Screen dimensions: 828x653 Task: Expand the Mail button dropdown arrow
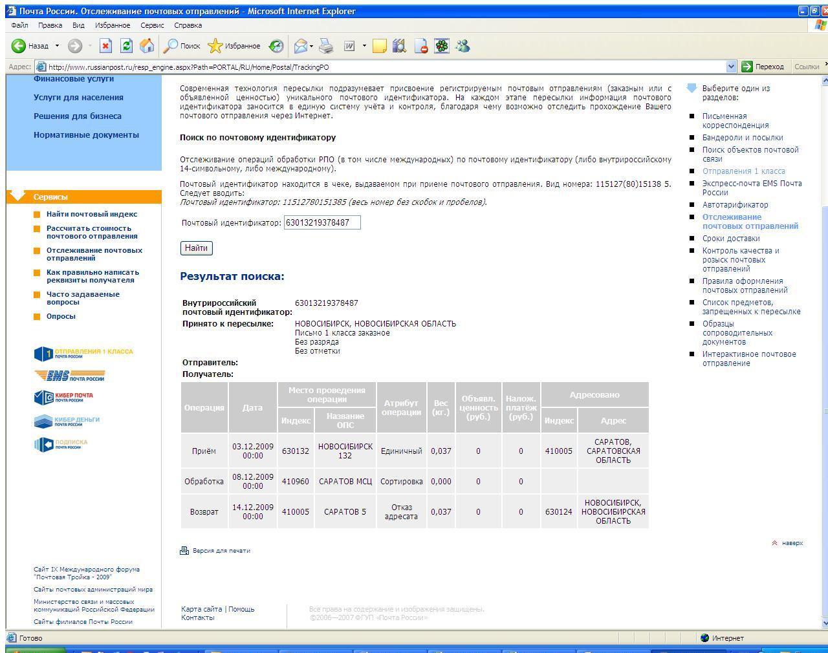[x=312, y=46]
